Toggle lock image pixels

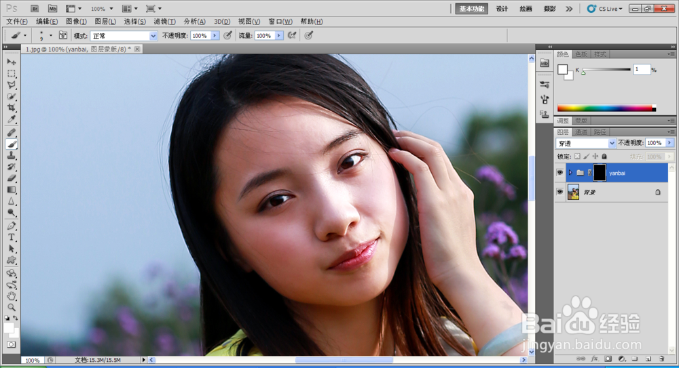point(587,156)
